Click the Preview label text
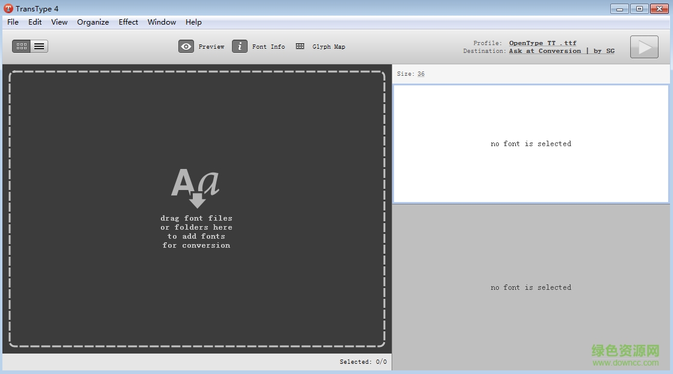 pyautogui.click(x=211, y=47)
